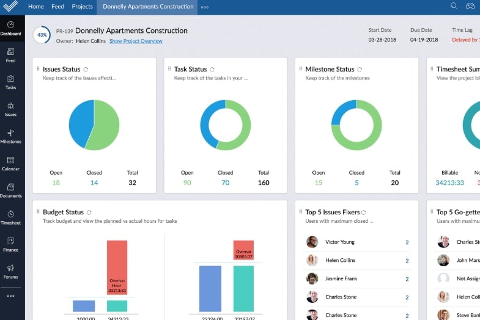This screenshot has height=320, width=480.
Task: Grab the Task Status widget drag handle
Action: point(169,69)
